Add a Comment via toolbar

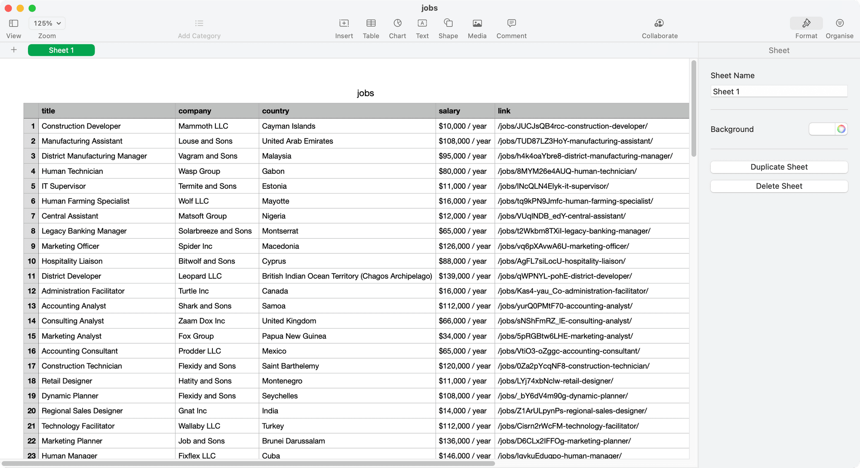(511, 23)
